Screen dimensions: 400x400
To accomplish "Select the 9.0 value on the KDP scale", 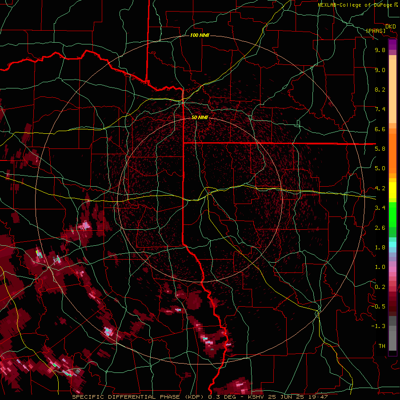I will 380,70.
